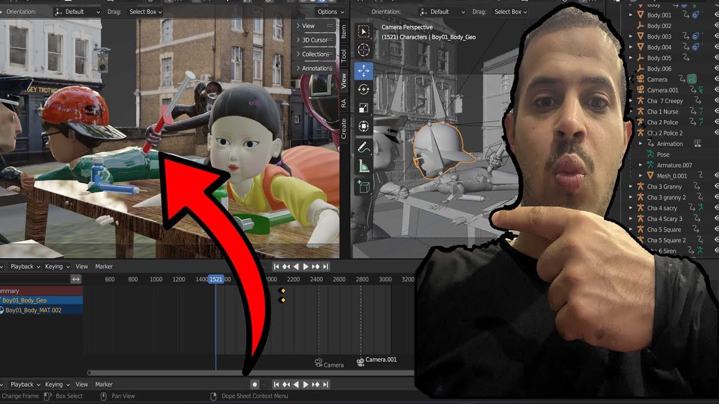The width and height of the screenshot is (719, 404).
Task: Open Drag Select Box dropdown in right viewport
Action: point(511,12)
